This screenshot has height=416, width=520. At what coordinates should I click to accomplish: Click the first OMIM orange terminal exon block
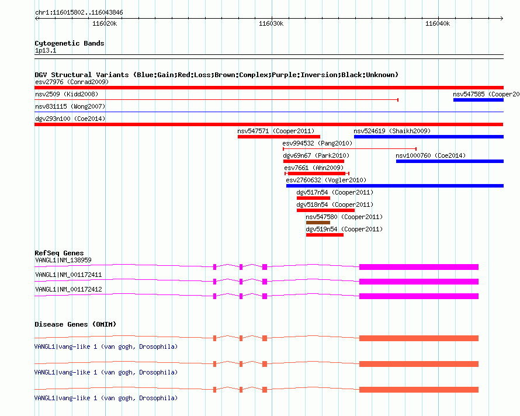point(419,338)
